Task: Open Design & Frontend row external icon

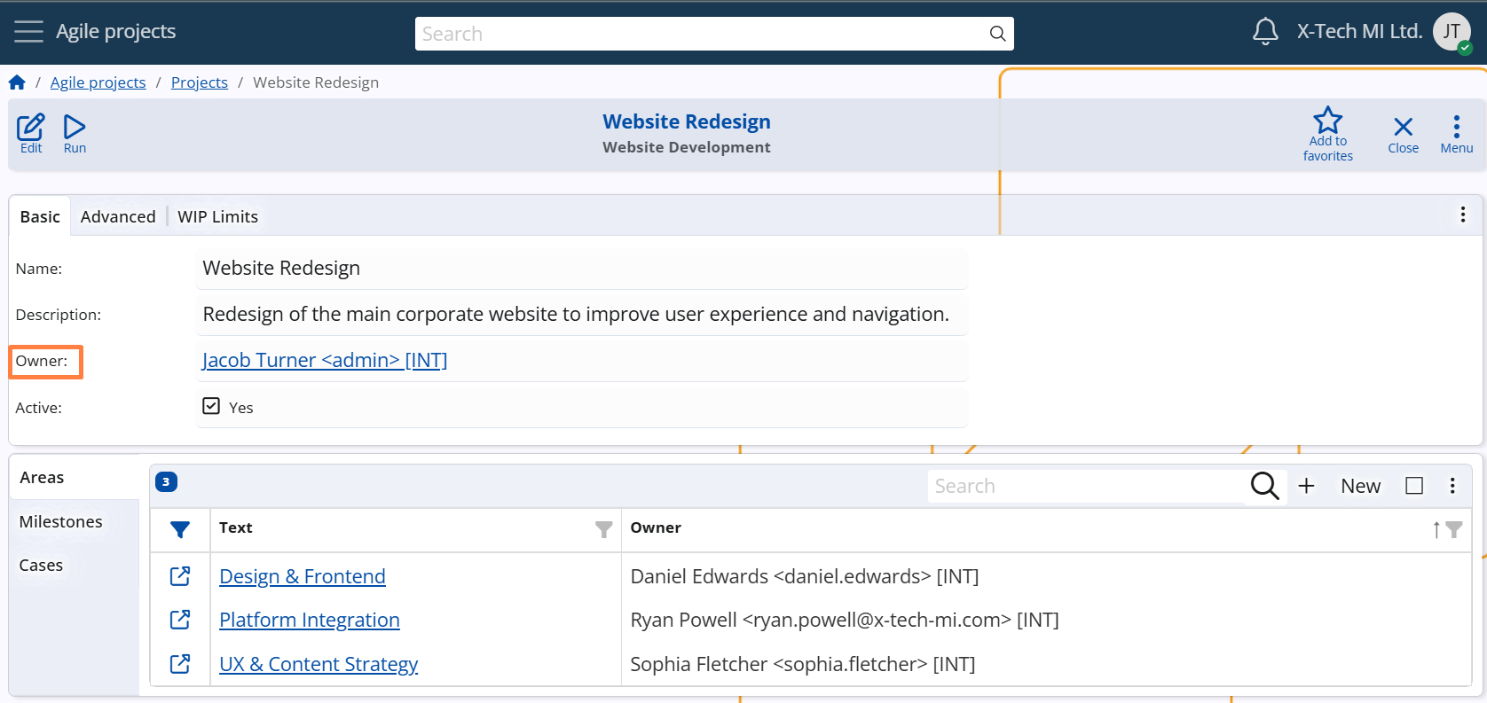Action: (x=180, y=576)
